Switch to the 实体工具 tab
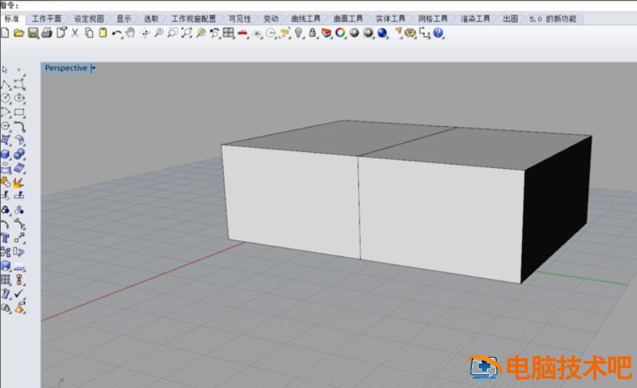This screenshot has width=637, height=388. (x=390, y=19)
